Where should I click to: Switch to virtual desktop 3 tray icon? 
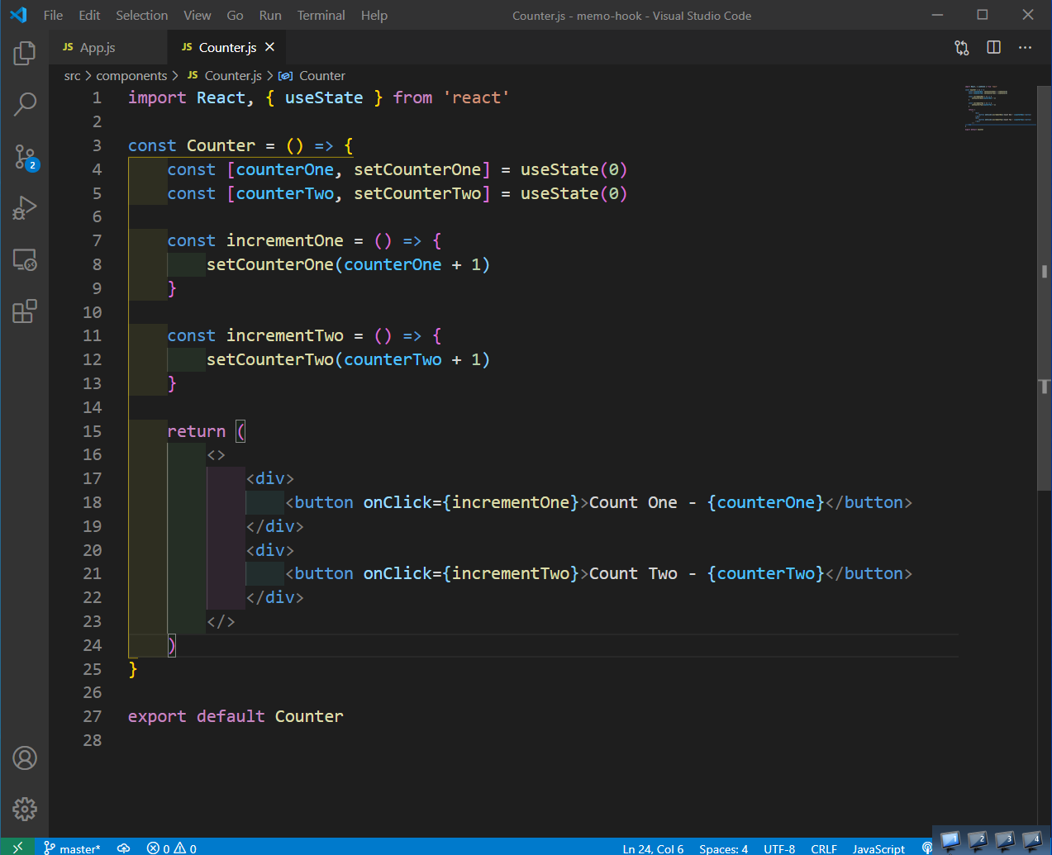tap(1005, 841)
